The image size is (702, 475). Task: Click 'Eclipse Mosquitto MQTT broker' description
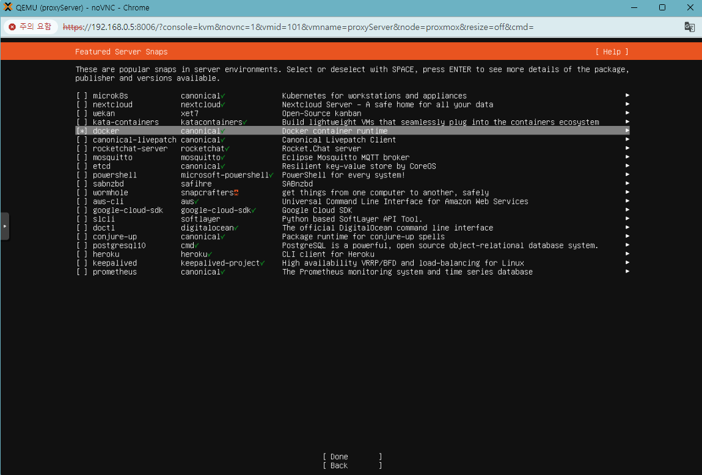(346, 157)
